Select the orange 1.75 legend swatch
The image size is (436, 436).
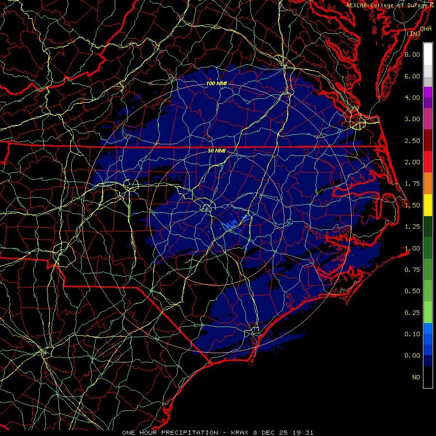[x=428, y=184]
